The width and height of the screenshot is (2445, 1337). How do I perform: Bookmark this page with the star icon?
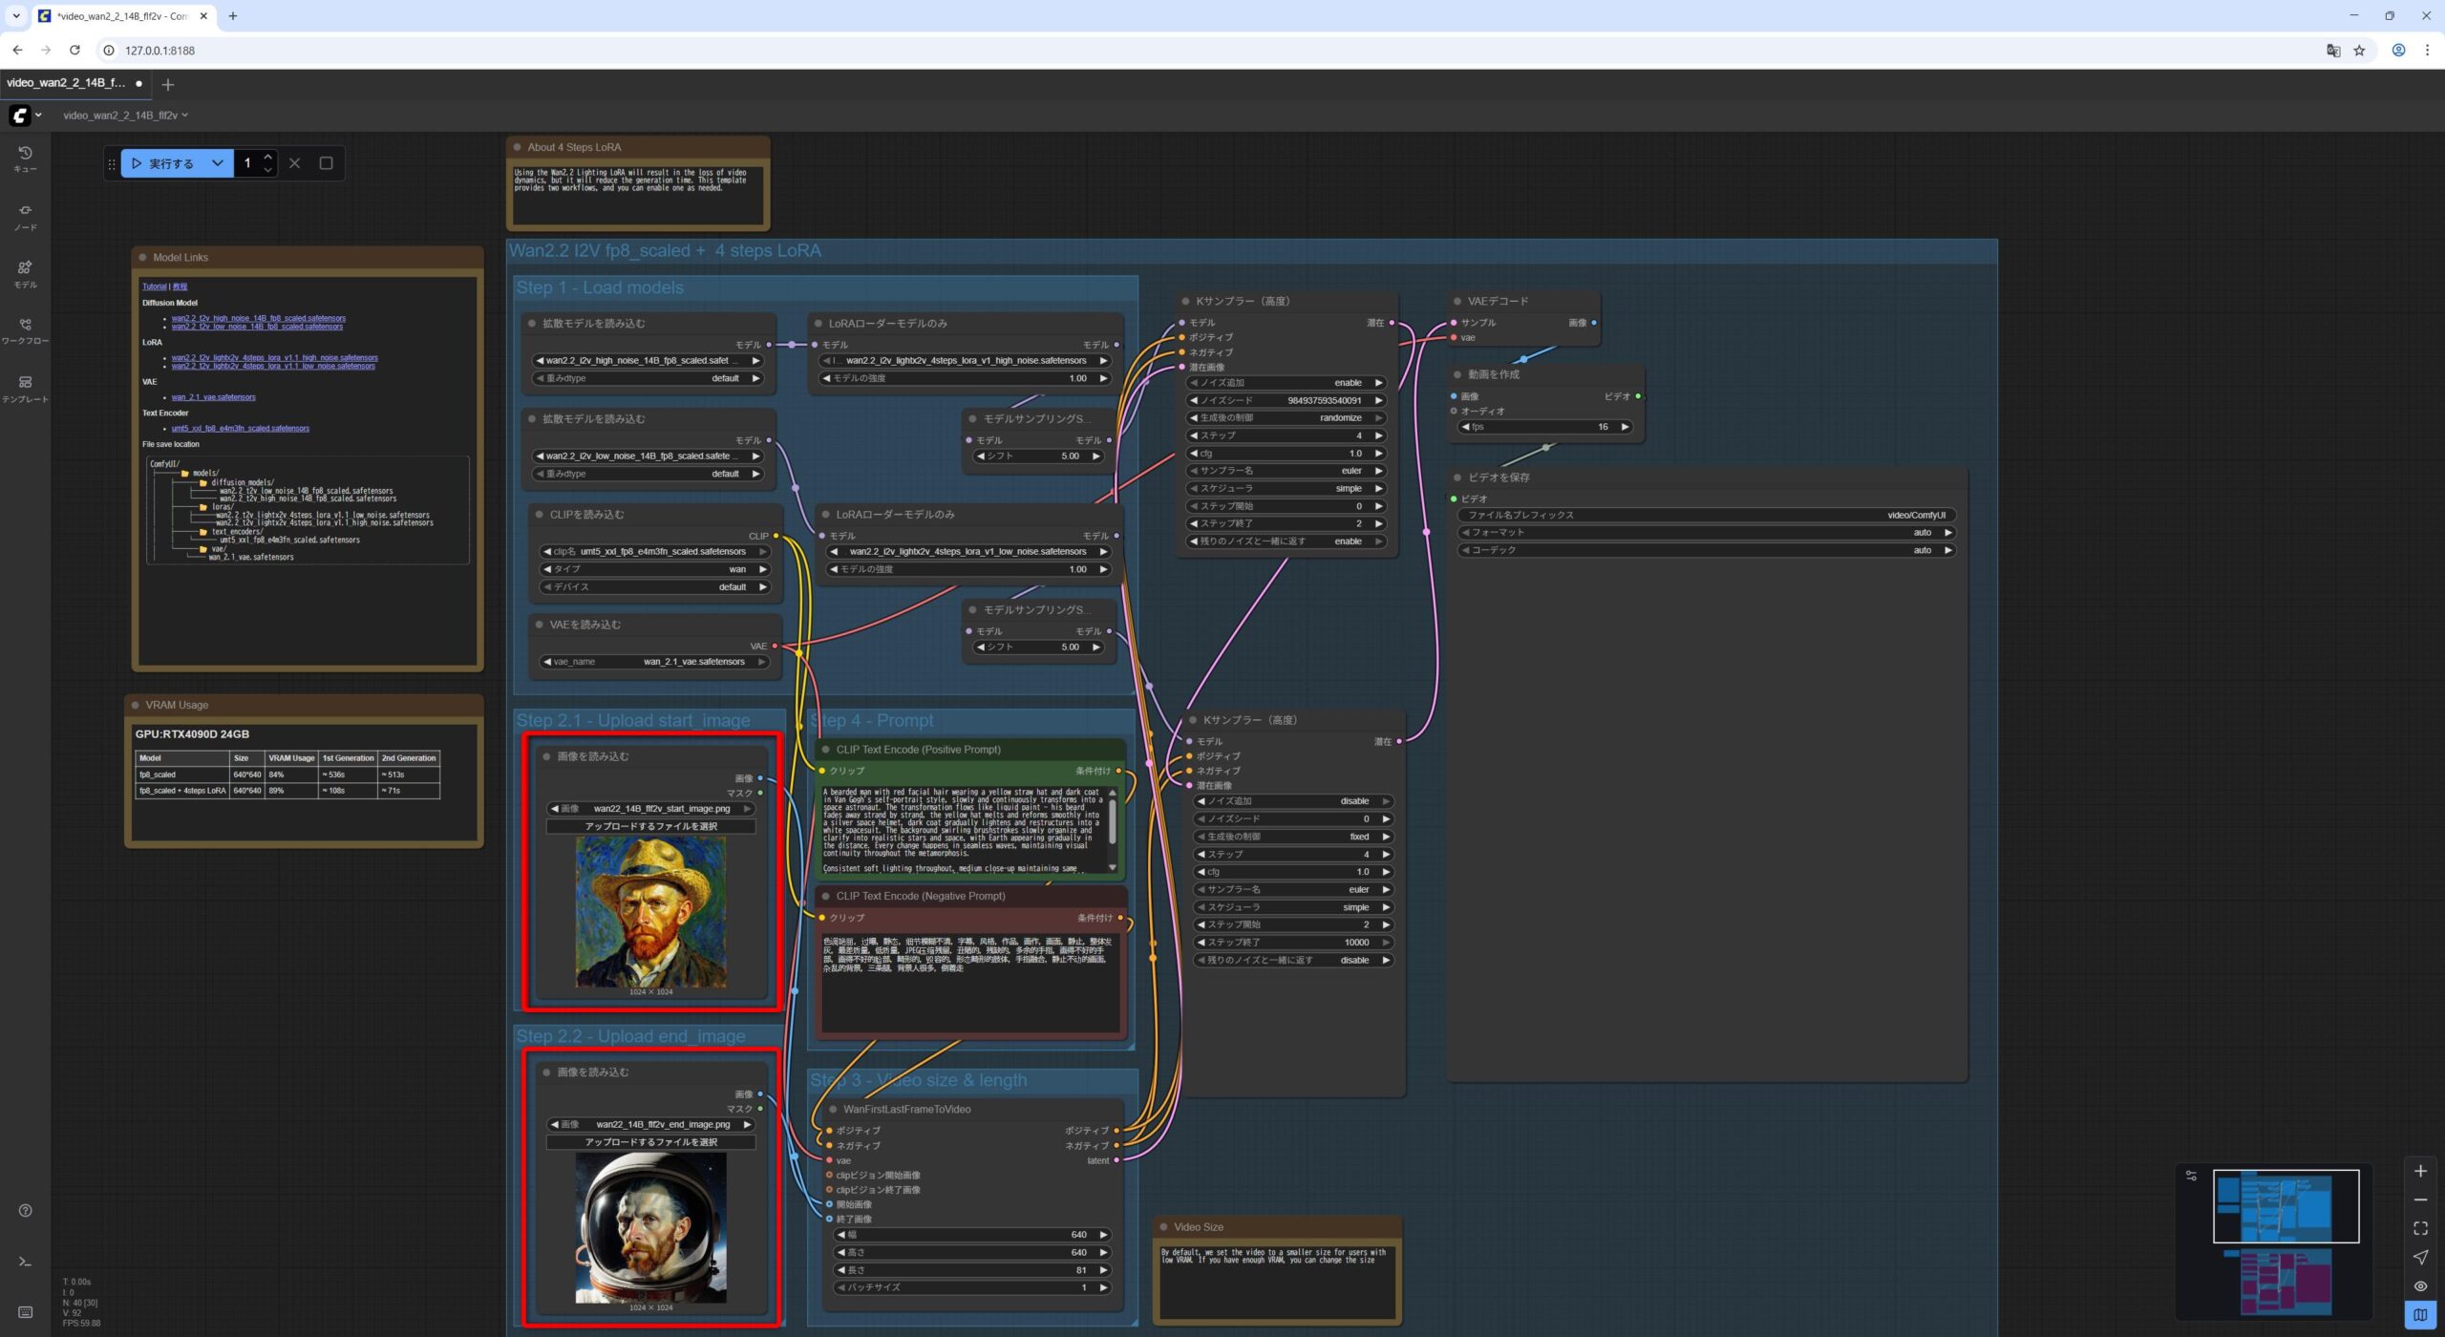2359,51
